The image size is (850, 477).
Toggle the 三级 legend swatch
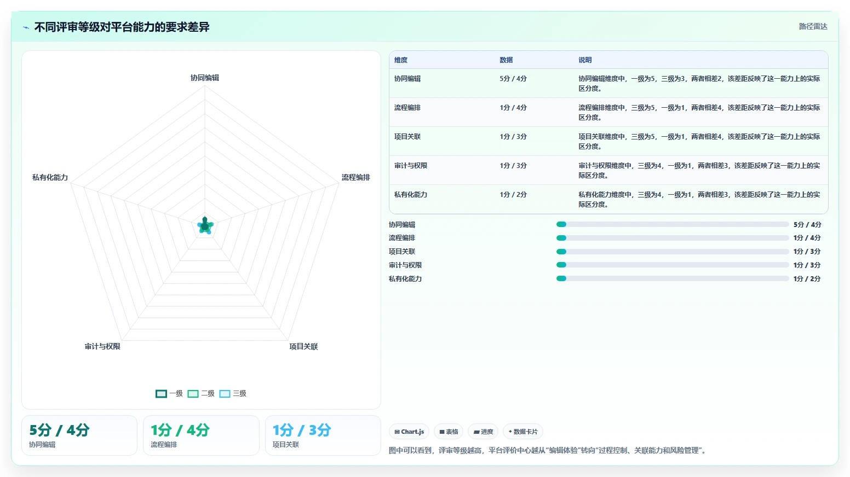[x=225, y=393]
